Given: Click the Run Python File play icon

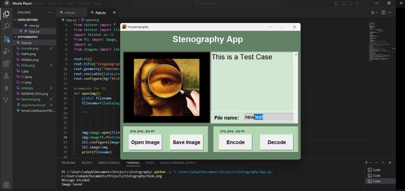Looking at the screenshot, I should coord(373,13).
